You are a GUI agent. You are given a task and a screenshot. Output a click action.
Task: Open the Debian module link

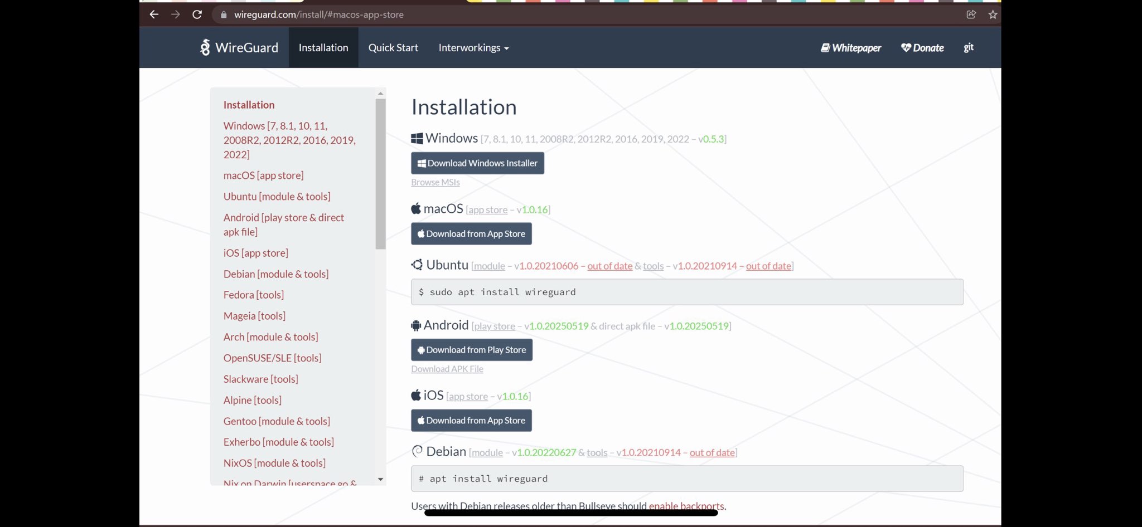(x=487, y=453)
